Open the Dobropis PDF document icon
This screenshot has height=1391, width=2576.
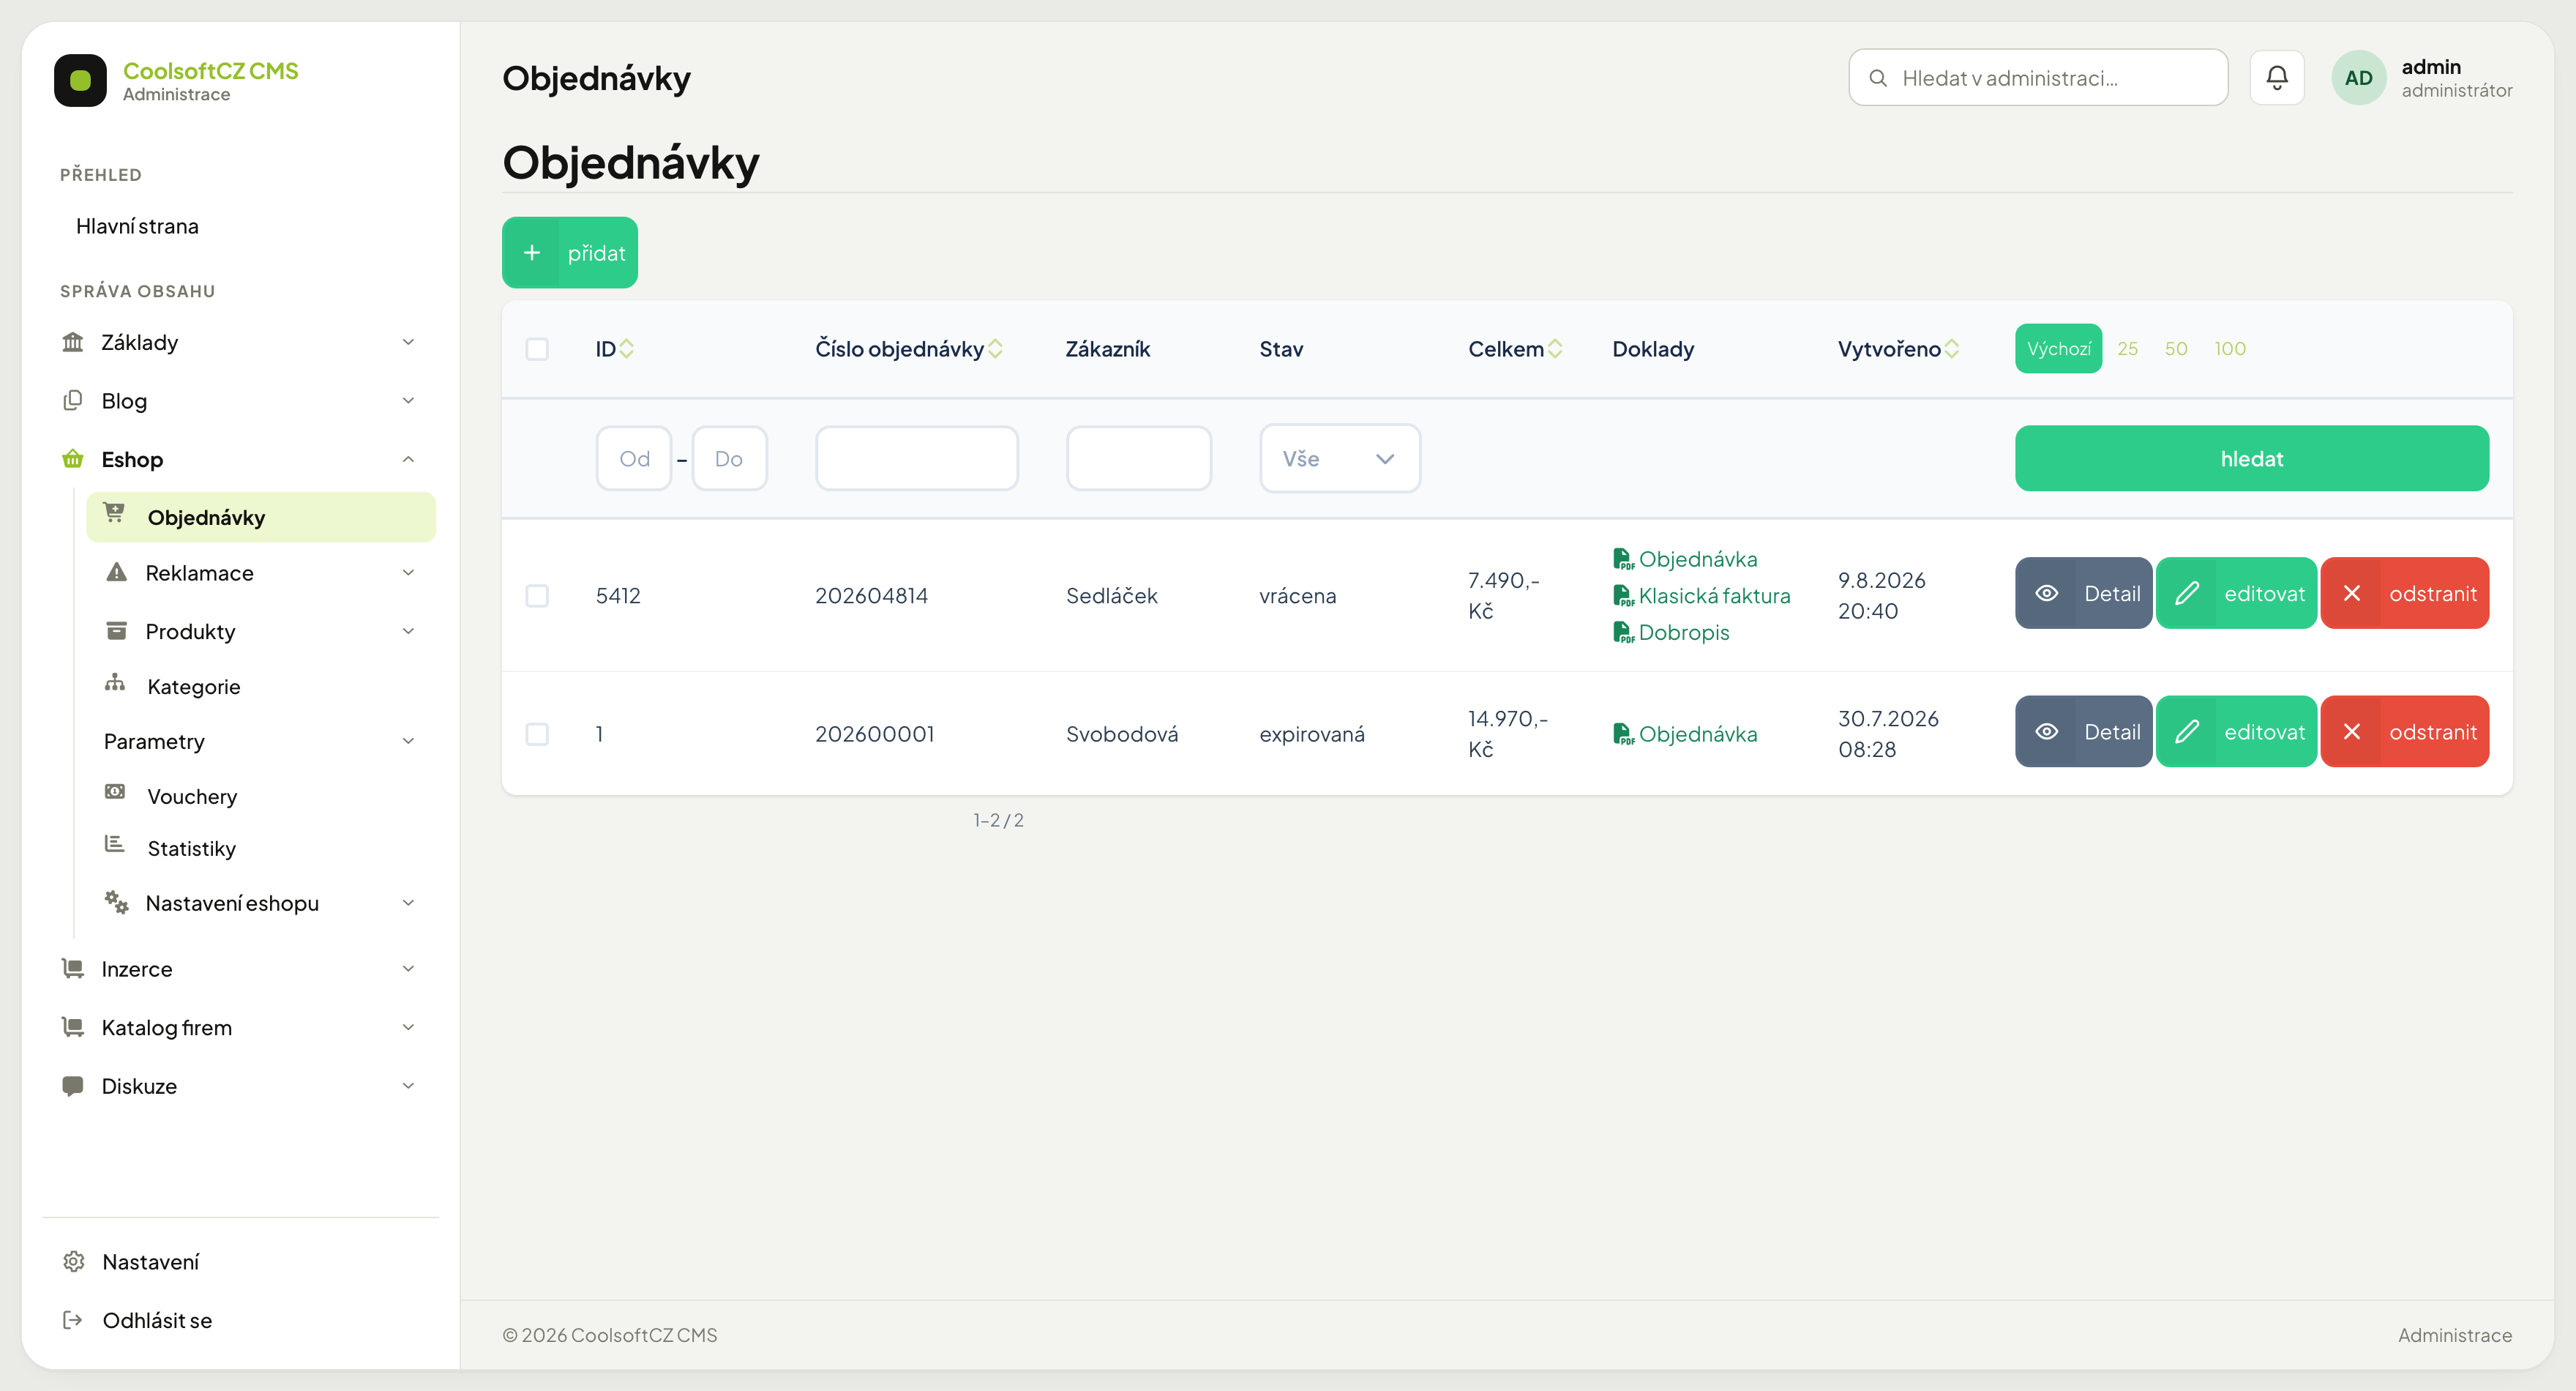[1623, 633]
